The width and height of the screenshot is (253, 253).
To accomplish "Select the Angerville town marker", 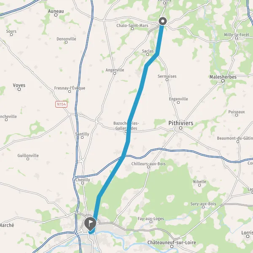I will click(115, 73).
